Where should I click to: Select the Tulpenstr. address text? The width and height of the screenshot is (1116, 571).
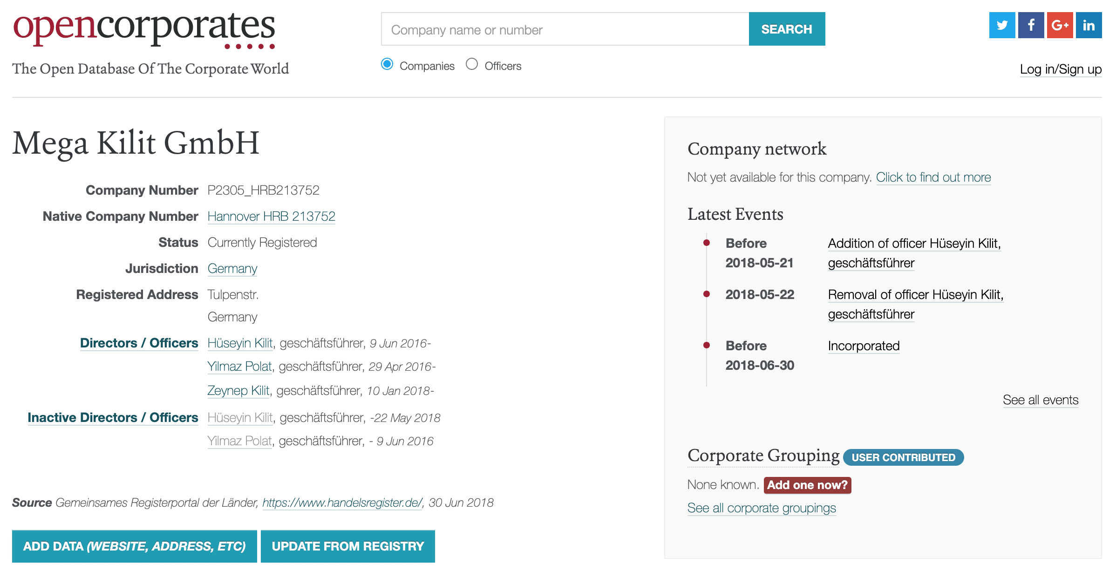pos(233,295)
